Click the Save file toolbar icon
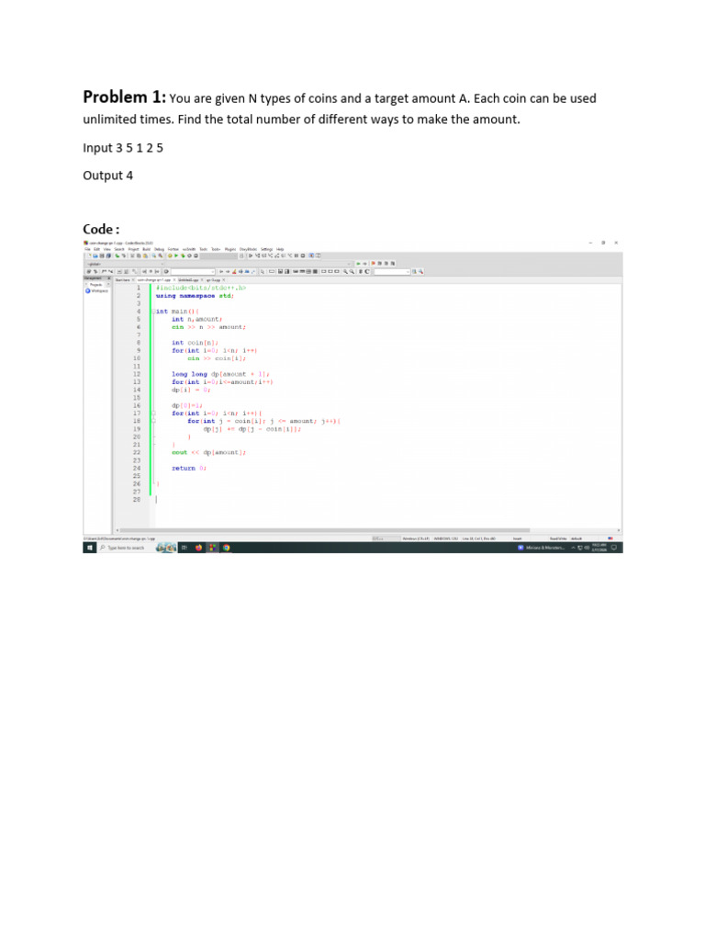This screenshot has width=705, height=941. 103,255
